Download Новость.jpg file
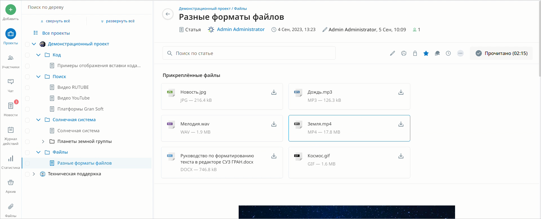 point(274,92)
